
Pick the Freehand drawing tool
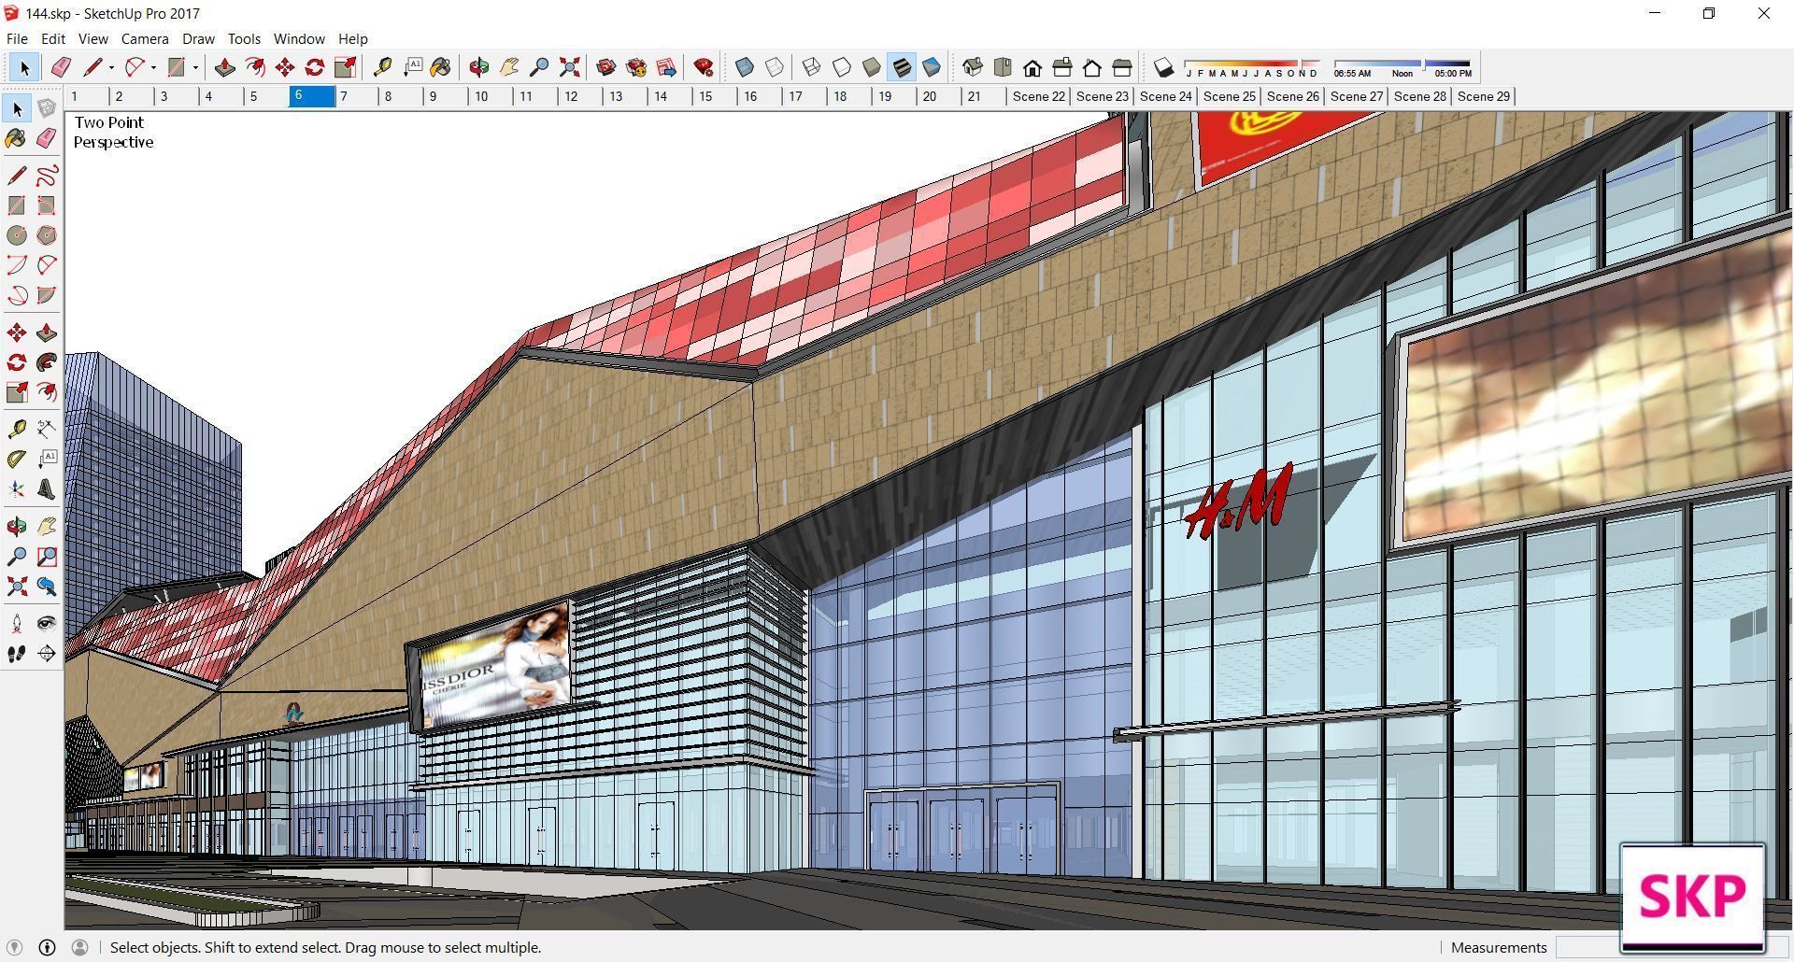[47, 176]
